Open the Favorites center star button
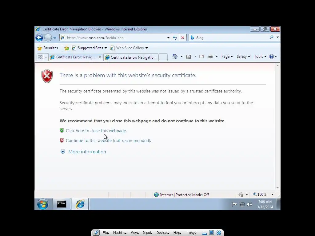Viewport: 315px width, 236px height. coord(48,48)
